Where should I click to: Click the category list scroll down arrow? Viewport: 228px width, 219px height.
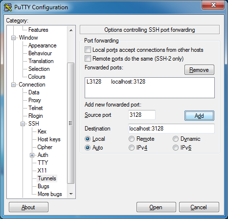pyautogui.click(x=71, y=194)
